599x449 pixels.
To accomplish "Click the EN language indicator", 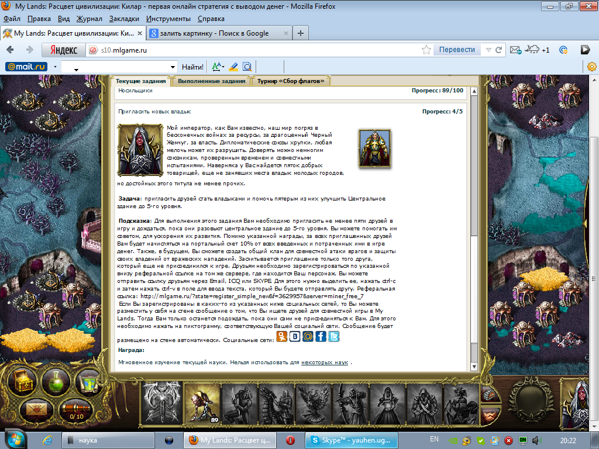I will (x=435, y=439).
